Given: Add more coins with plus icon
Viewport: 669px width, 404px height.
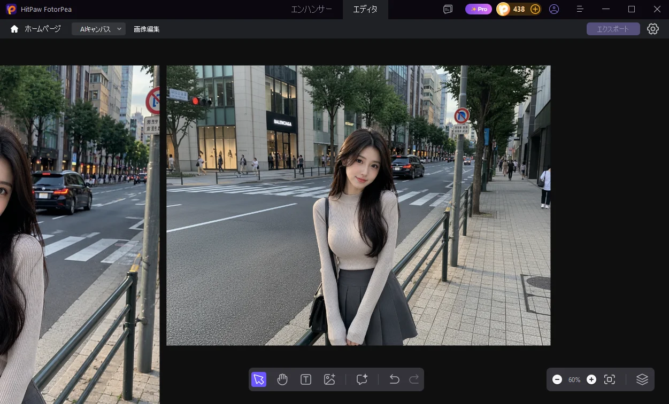Looking at the screenshot, I should [x=535, y=9].
